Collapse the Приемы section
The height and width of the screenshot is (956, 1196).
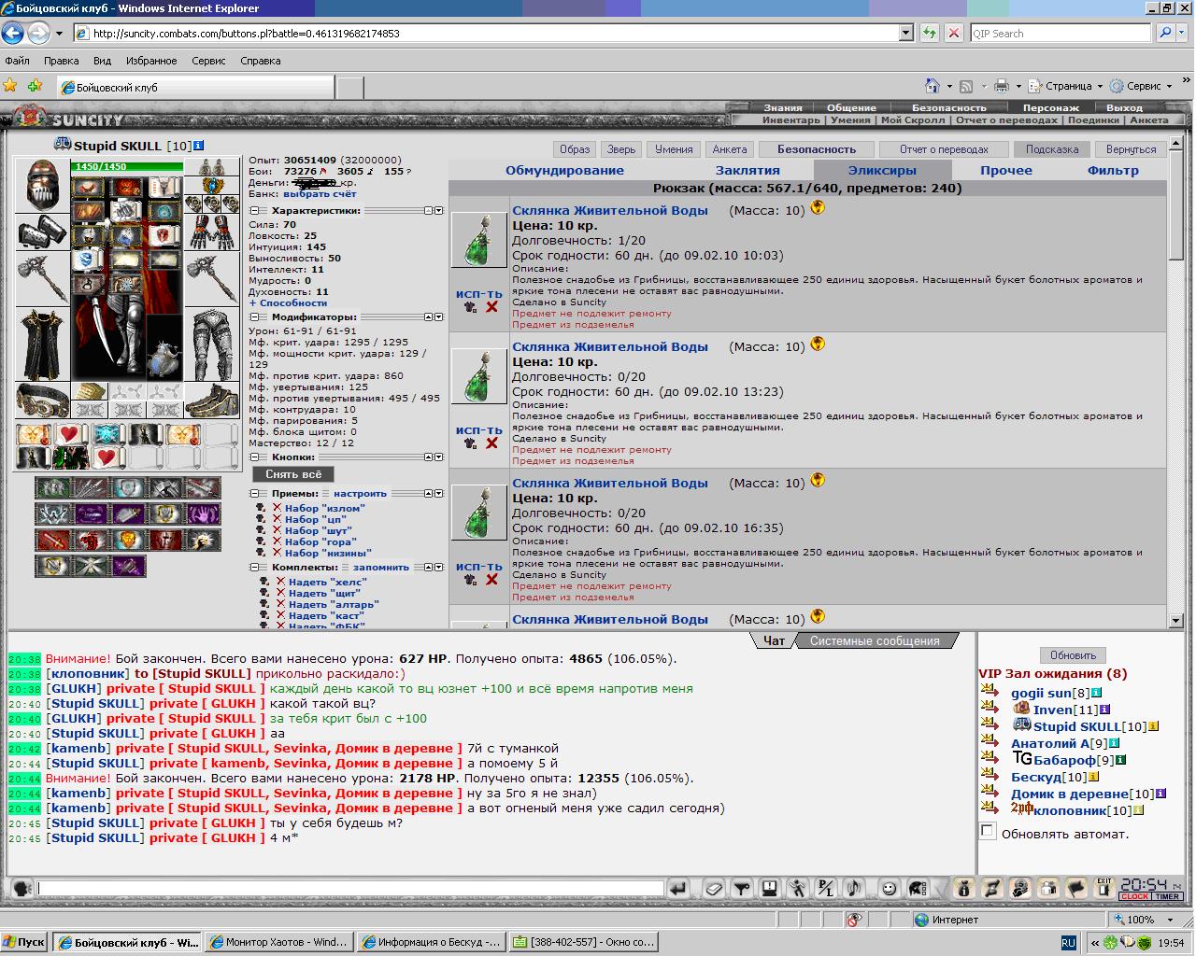[x=254, y=493]
